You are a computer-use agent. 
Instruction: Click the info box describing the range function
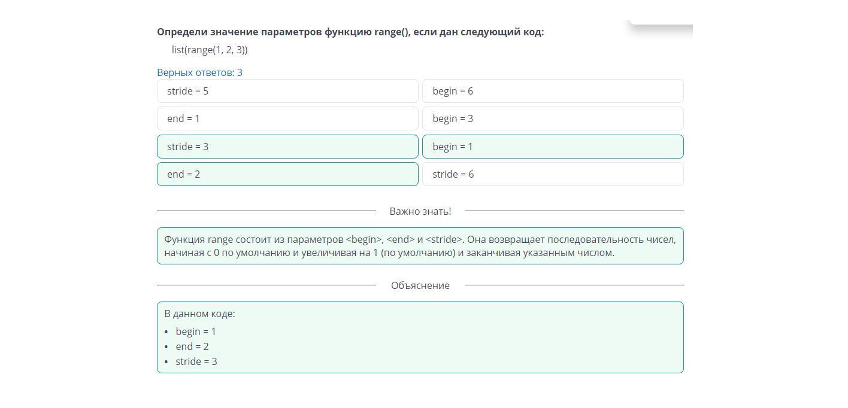pos(420,246)
